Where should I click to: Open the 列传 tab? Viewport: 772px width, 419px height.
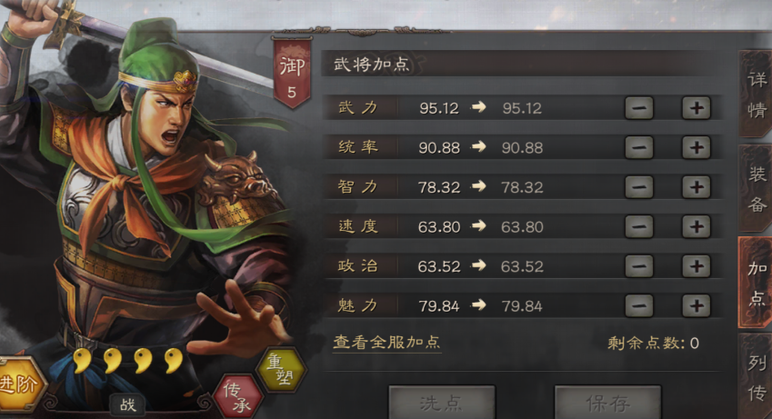coord(756,376)
